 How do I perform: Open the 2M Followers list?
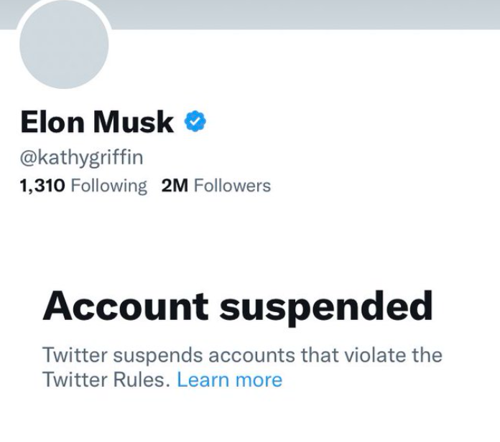pos(216,186)
